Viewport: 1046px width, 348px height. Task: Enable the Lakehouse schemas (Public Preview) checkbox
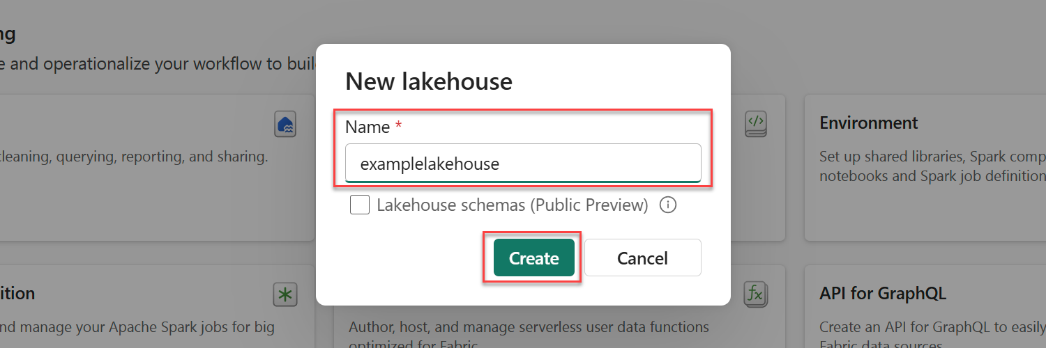pos(360,205)
